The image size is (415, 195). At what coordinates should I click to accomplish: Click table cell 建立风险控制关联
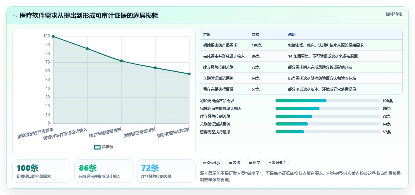(x=218, y=67)
